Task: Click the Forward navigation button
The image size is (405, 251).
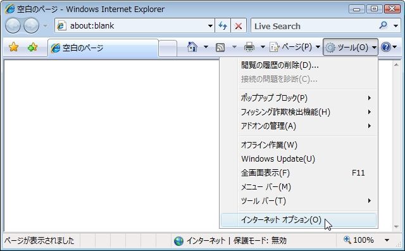Action: point(31,25)
